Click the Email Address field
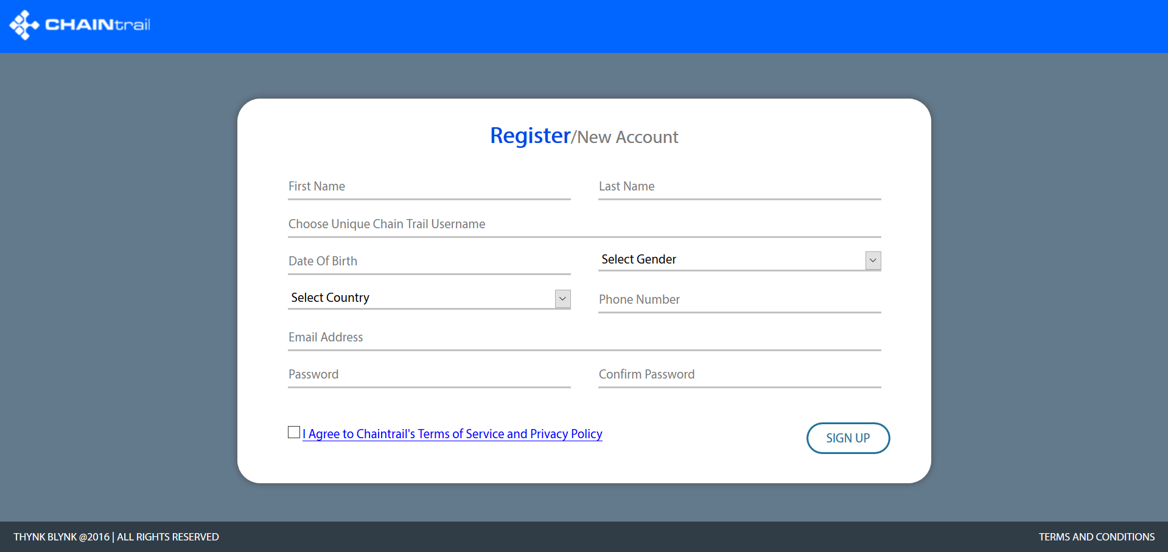 (584, 338)
